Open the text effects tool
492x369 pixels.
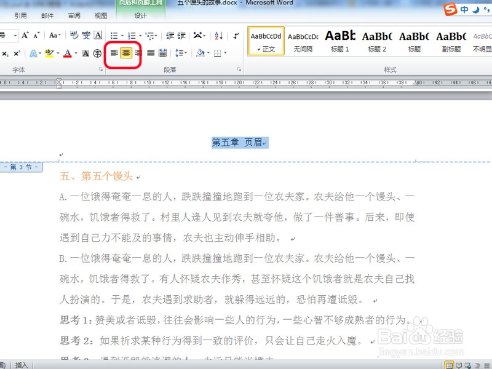[x=33, y=53]
